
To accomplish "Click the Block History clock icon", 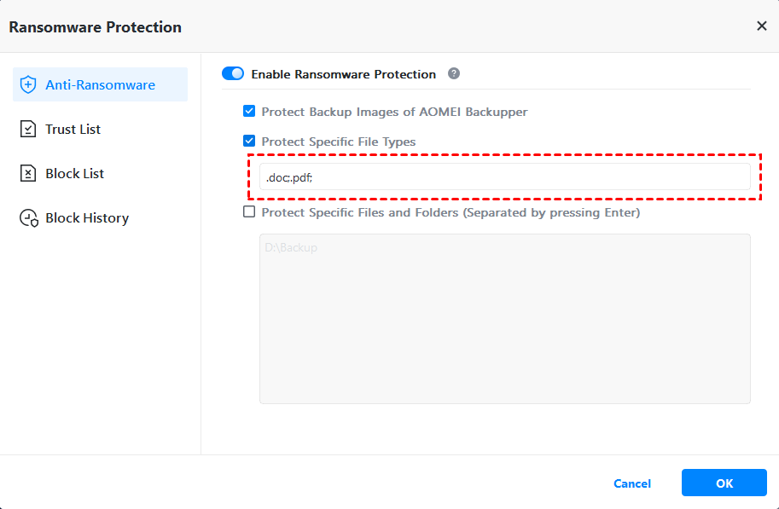I will pos(29,218).
